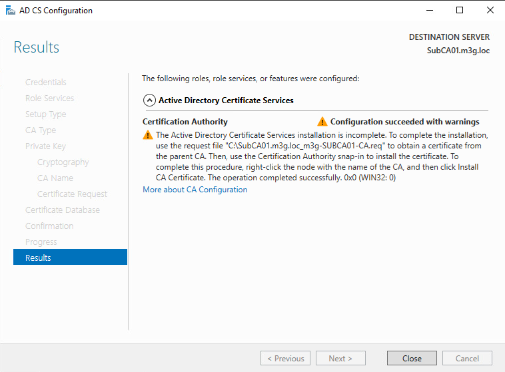Go to the Certificate Database step
This screenshot has height=372, width=505.
pyautogui.click(x=63, y=210)
